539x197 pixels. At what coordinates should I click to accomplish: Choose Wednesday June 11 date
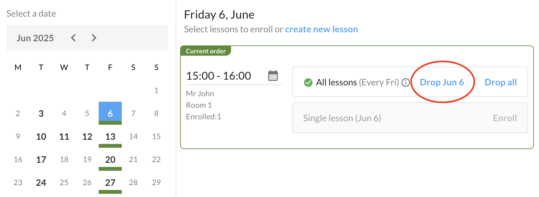click(64, 137)
